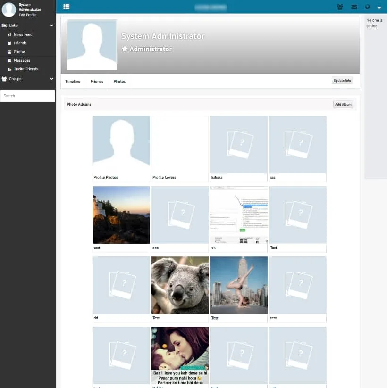
Task: Click the sidebar Search field
Action: tap(27, 96)
